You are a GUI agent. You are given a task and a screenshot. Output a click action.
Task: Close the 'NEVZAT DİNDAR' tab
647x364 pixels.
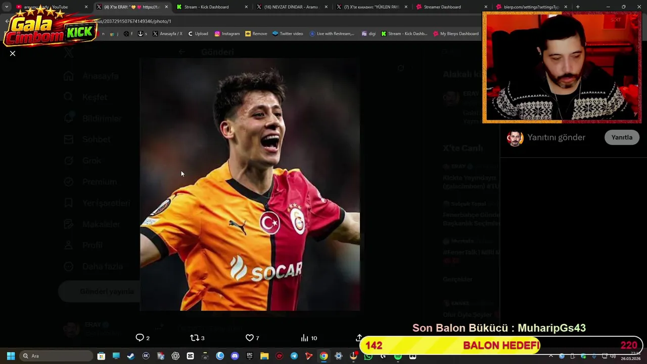click(x=326, y=7)
